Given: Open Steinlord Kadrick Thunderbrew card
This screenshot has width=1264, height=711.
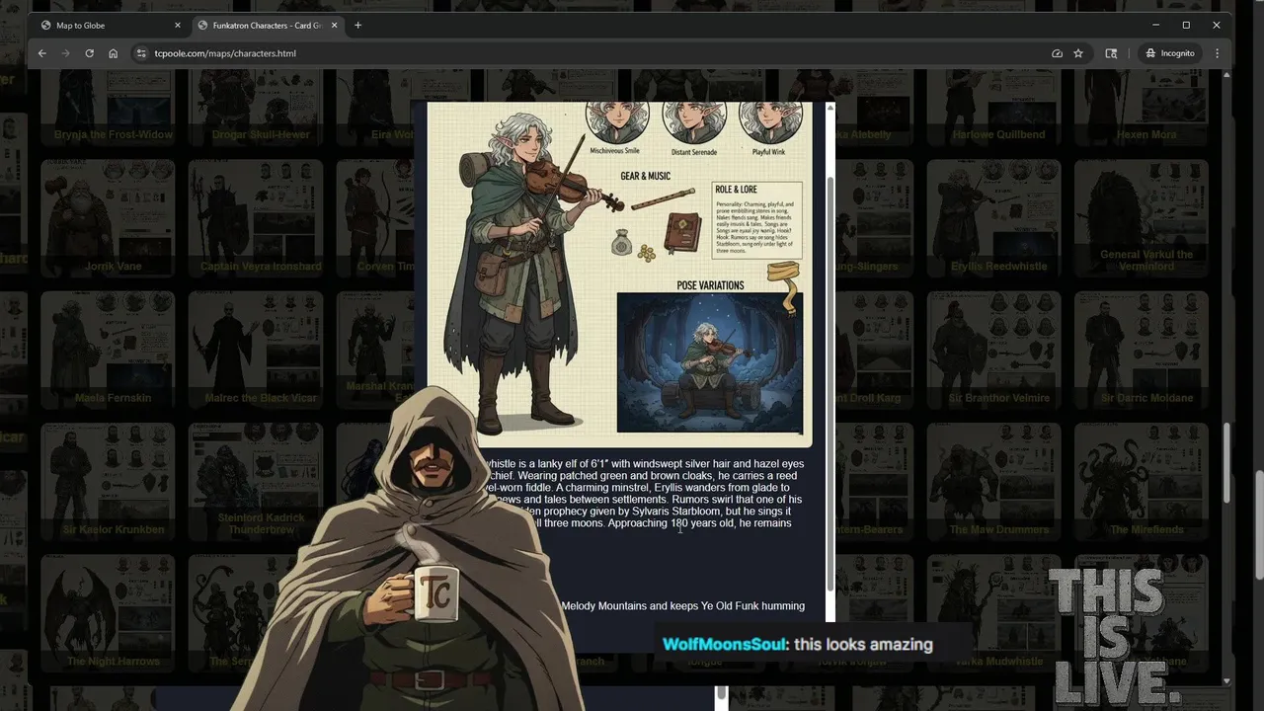Looking at the screenshot, I should [x=257, y=481].
